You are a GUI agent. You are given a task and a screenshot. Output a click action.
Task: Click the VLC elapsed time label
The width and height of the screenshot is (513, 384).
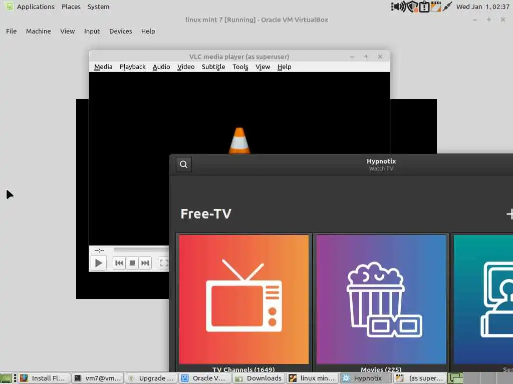click(x=99, y=250)
